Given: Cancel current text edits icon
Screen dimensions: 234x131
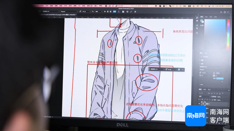Looking at the screenshot, I should [x=127, y=12].
